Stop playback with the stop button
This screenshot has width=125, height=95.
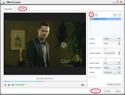click(9, 85)
